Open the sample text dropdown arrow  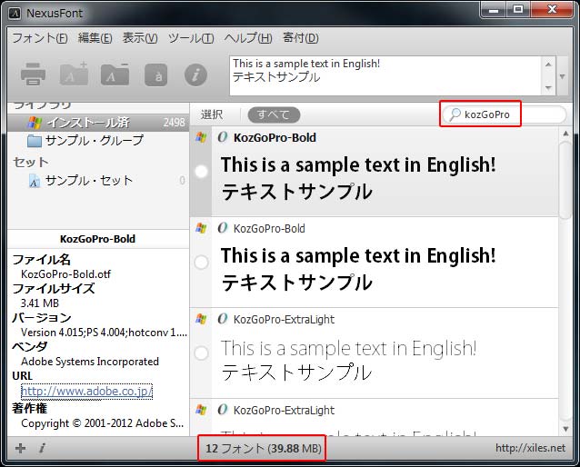coord(562,76)
